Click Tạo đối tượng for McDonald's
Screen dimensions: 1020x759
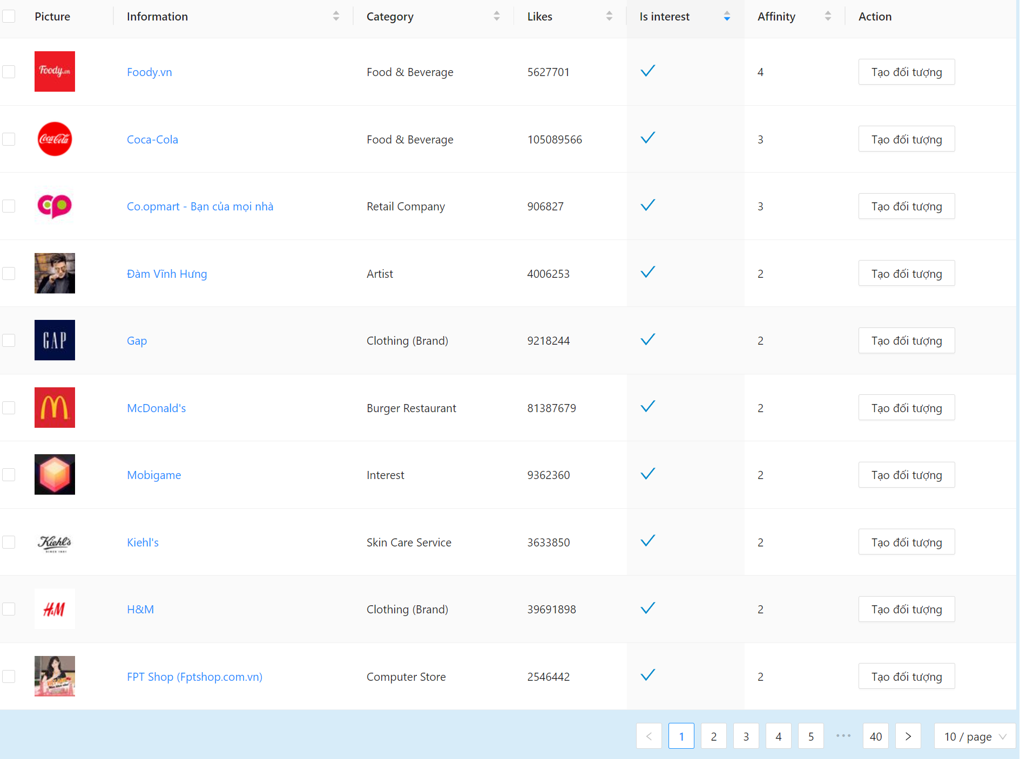click(x=907, y=408)
